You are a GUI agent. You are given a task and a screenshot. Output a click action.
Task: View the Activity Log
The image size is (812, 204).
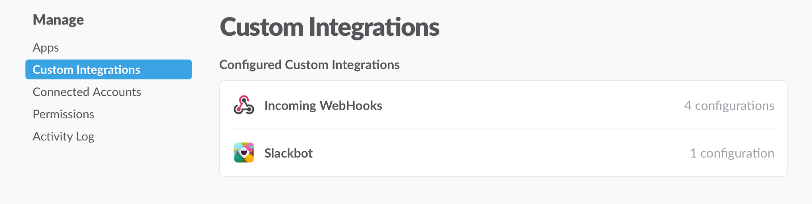63,137
